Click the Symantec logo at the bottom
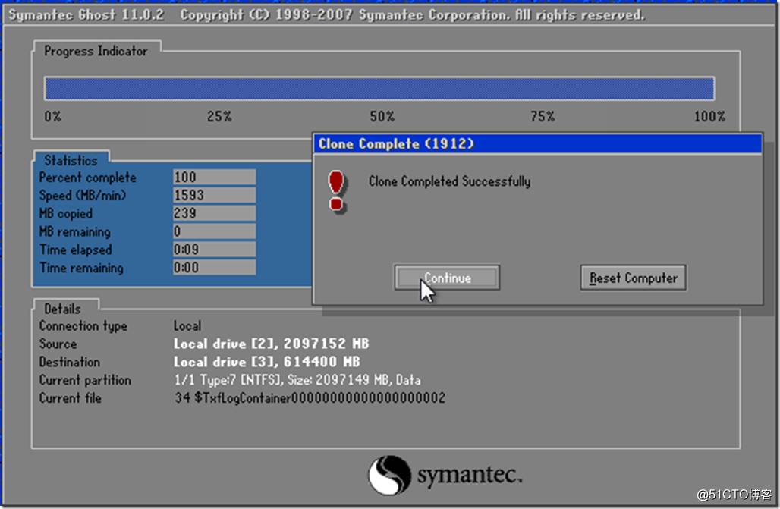Viewport: 780px width, 509px height. point(445,475)
